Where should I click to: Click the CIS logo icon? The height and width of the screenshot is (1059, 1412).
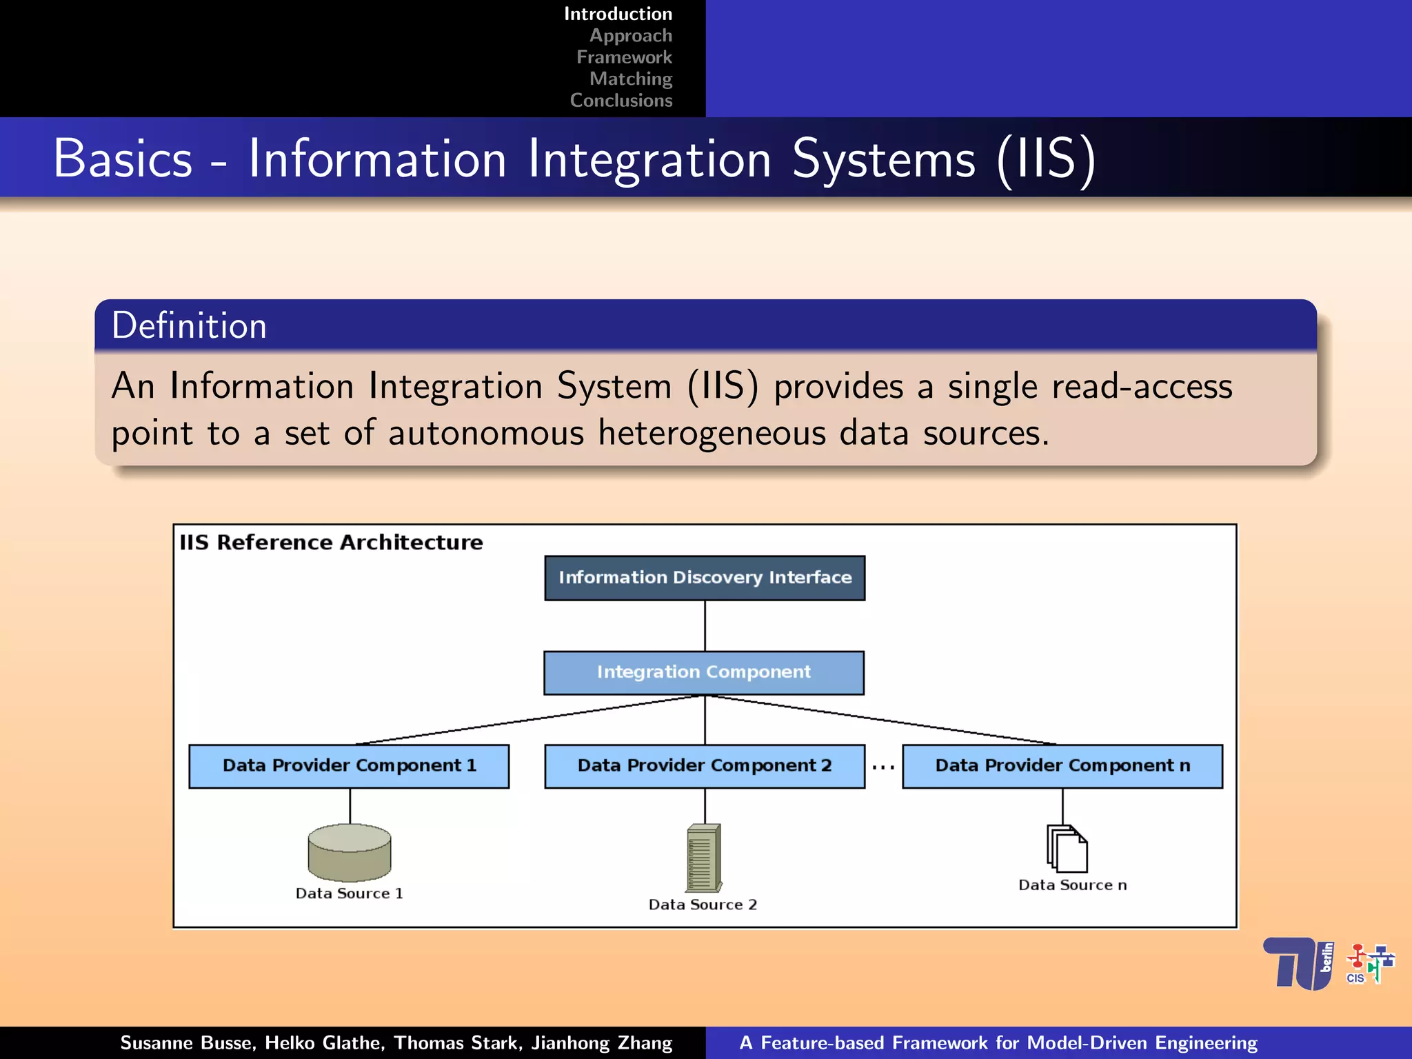point(1370,963)
